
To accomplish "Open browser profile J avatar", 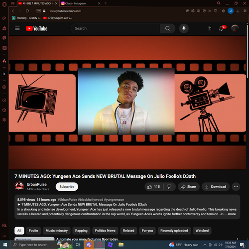I will point(231,11).
